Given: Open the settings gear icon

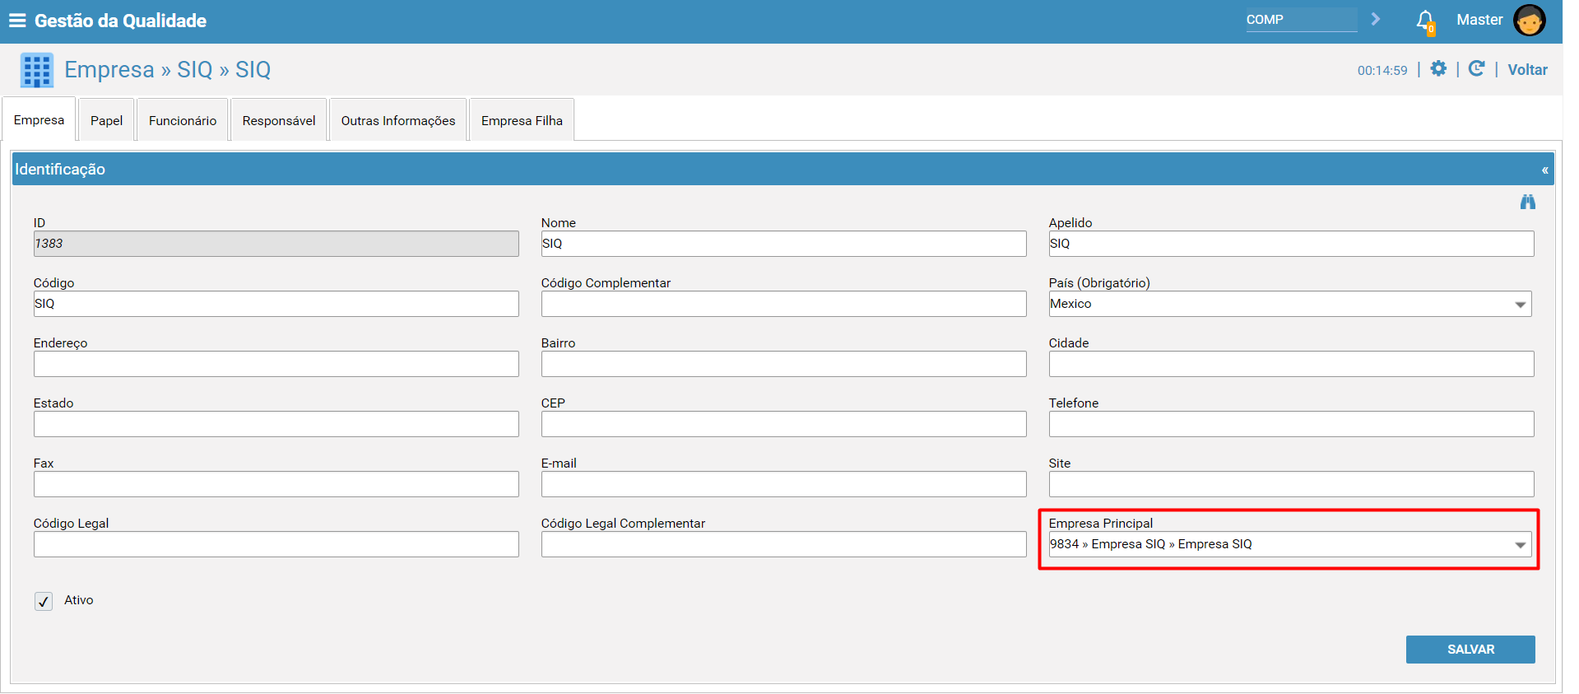Looking at the screenshot, I should [1438, 68].
